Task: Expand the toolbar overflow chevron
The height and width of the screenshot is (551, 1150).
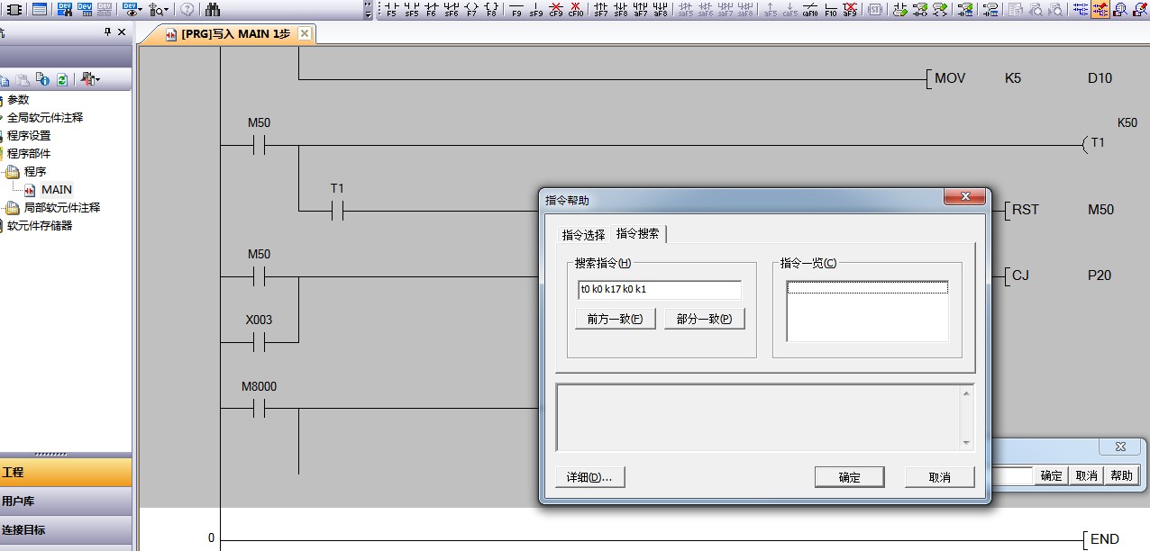Action: 368,10
